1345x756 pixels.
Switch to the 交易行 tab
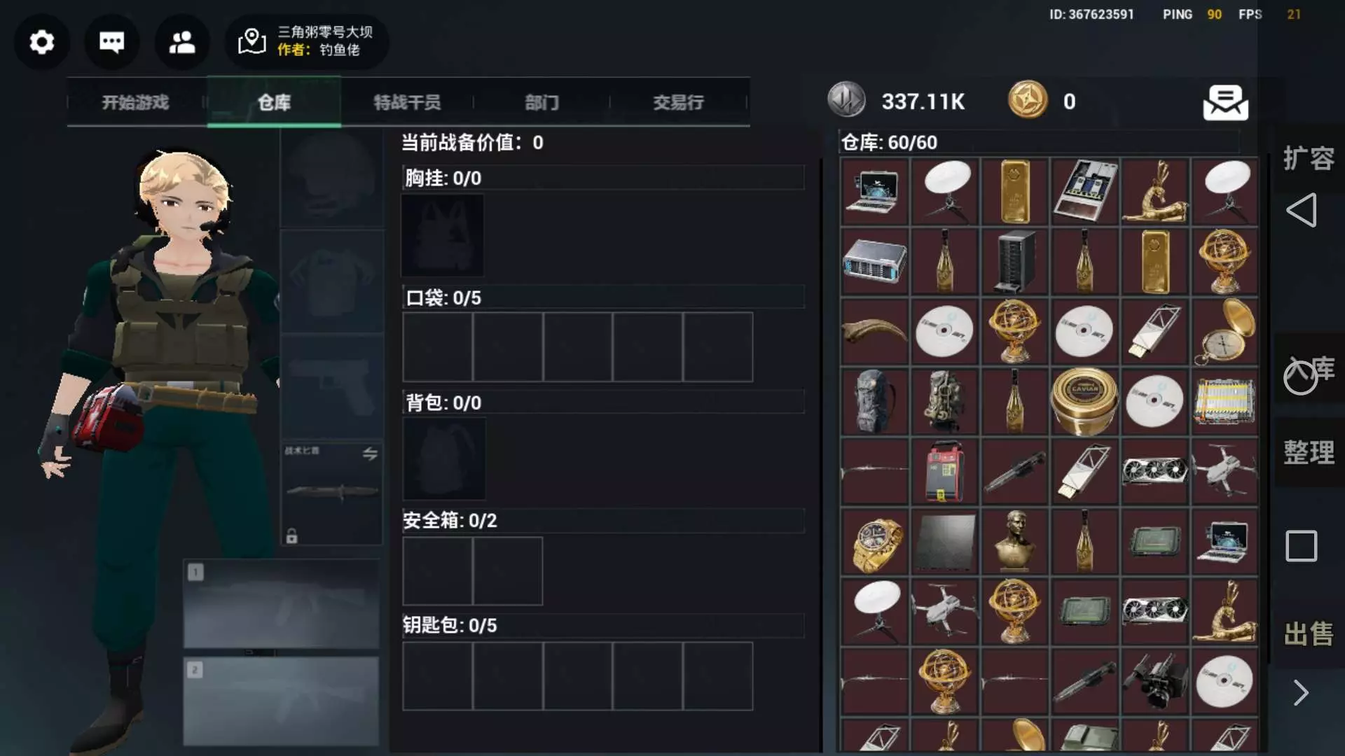tap(678, 102)
